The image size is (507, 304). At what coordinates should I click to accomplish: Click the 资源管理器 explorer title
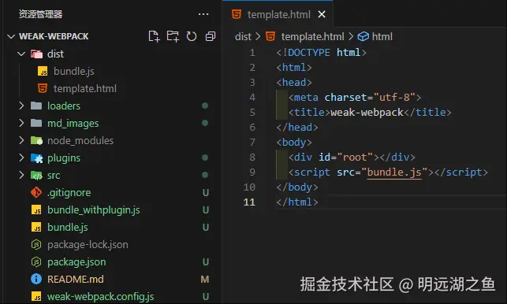pos(40,14)
